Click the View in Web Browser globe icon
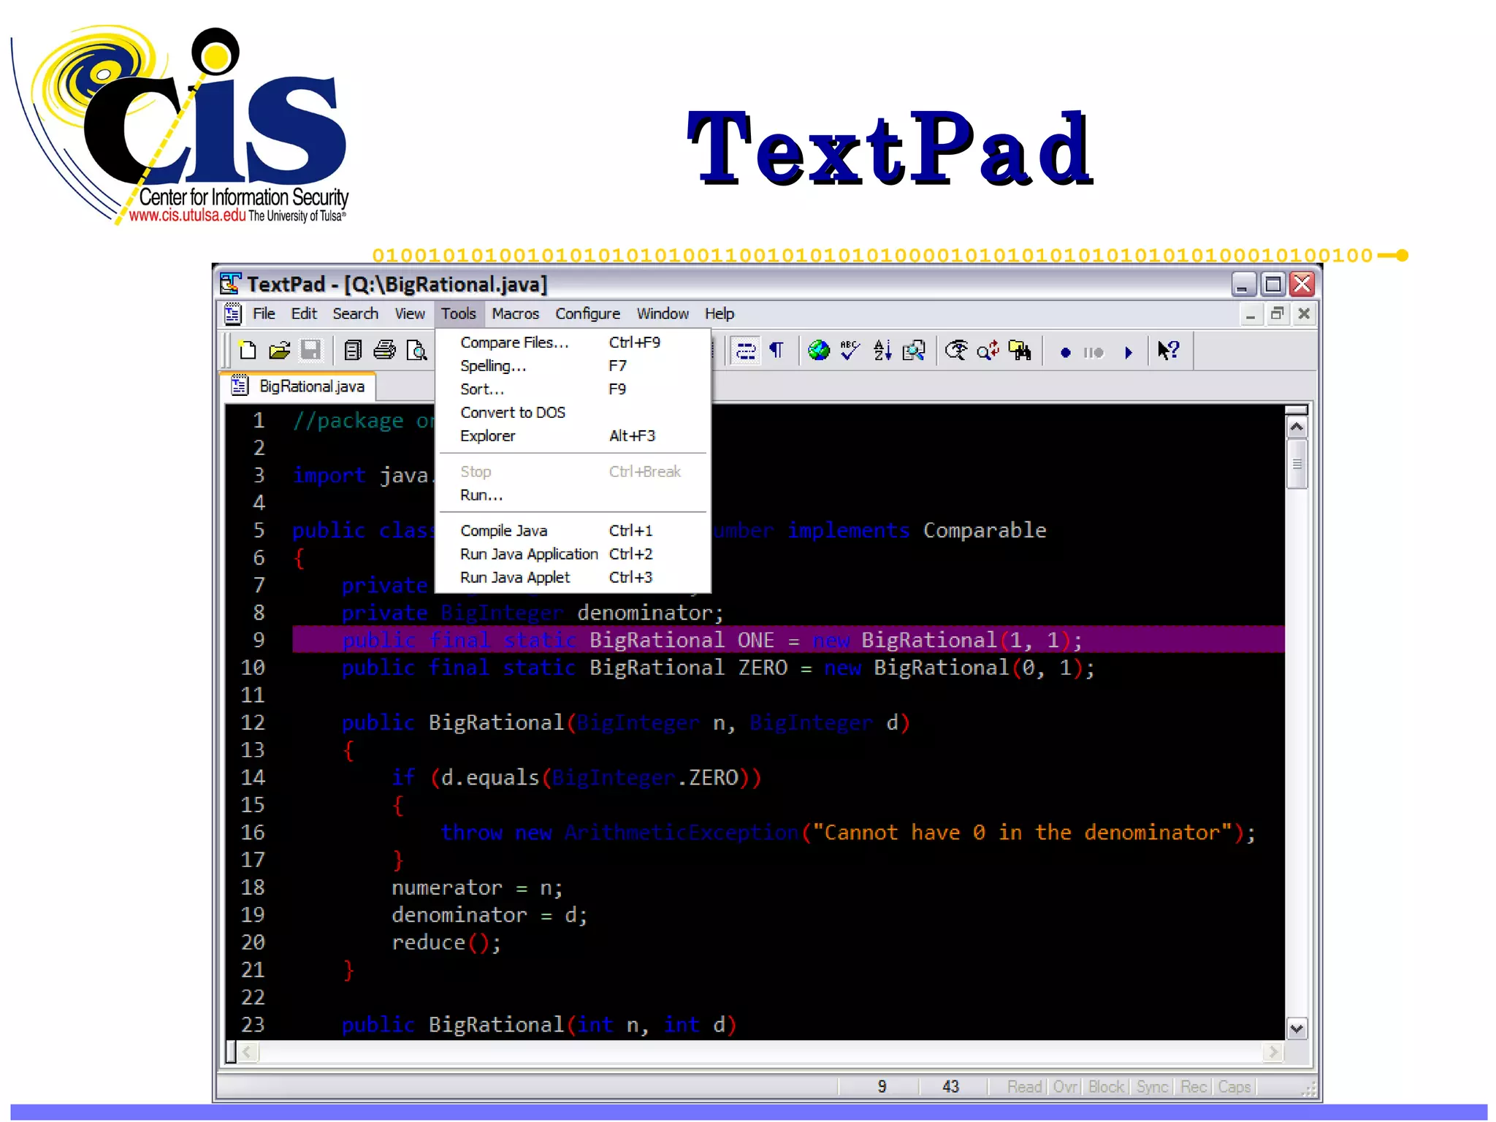The width and height of the screenshot is (1496, 1122). (819, 351)
